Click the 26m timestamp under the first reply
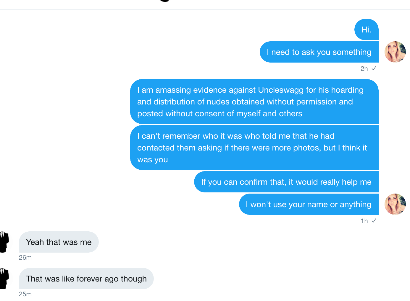Viewport: 410px width, 301px height. [25, 257]
